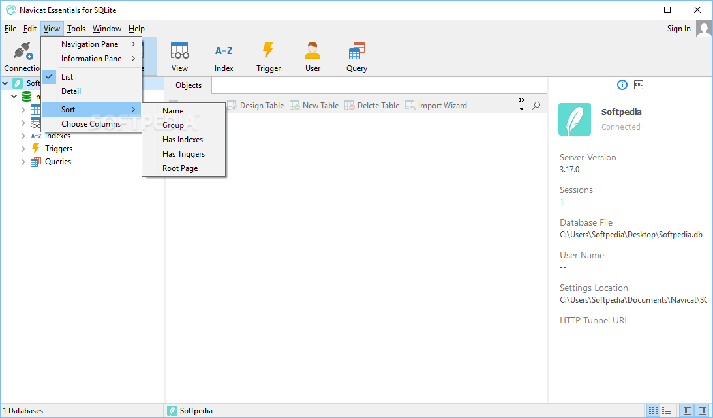Expand the Indexes tree node
Image resolution: width=713 pixels, height=418 pixels.
click(x=23, y=136)
